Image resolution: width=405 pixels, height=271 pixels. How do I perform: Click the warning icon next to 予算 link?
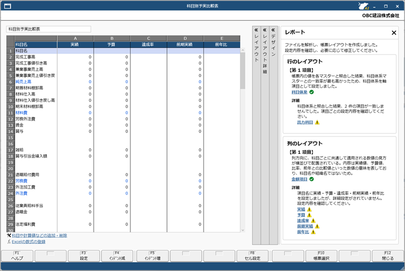[309, 215]
